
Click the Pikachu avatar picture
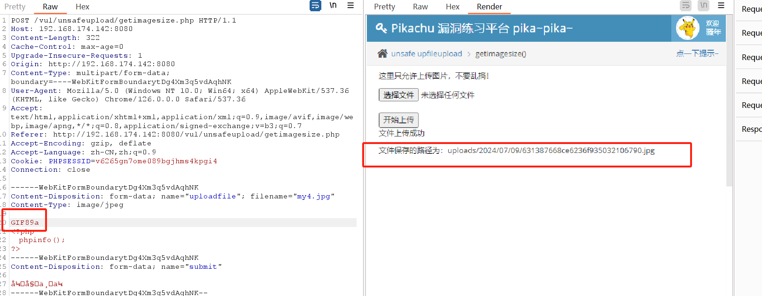688,28
